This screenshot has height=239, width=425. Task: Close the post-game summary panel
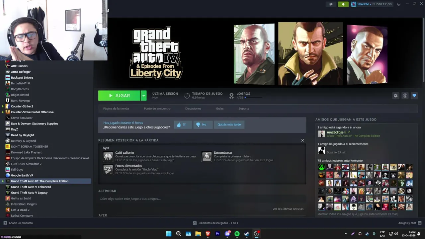click(302, 140)
